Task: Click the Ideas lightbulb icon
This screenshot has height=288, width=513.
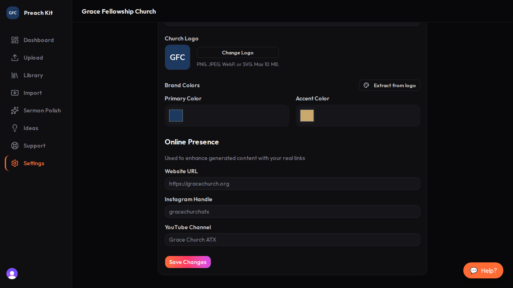Action: pyautogui.click(x=15, y=128)
